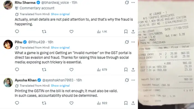Reply to Ritu Sharma's tweet
This screenshot has height=109, width=194.
[x=17, y=32]
